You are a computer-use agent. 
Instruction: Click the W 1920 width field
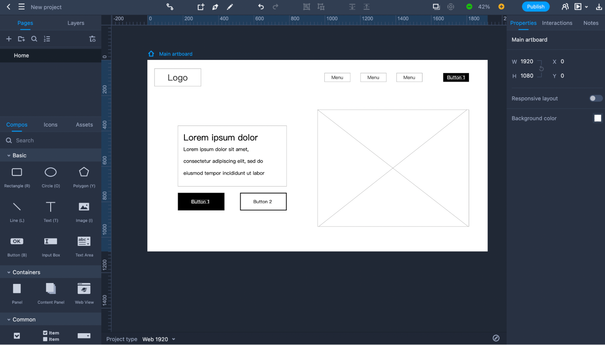point(527,61)
